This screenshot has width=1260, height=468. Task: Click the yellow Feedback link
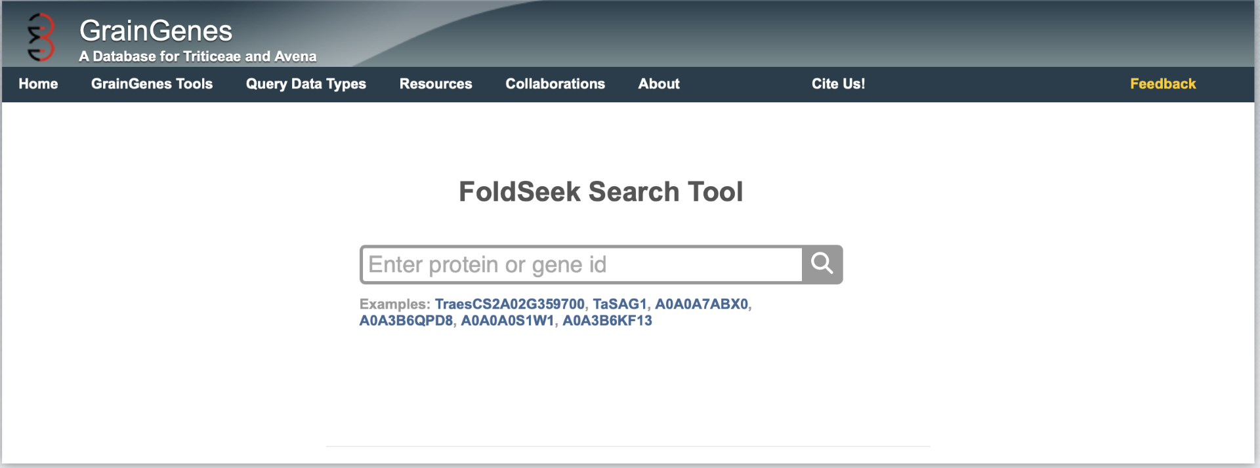pyautogui.click(x=1163, y=84)
